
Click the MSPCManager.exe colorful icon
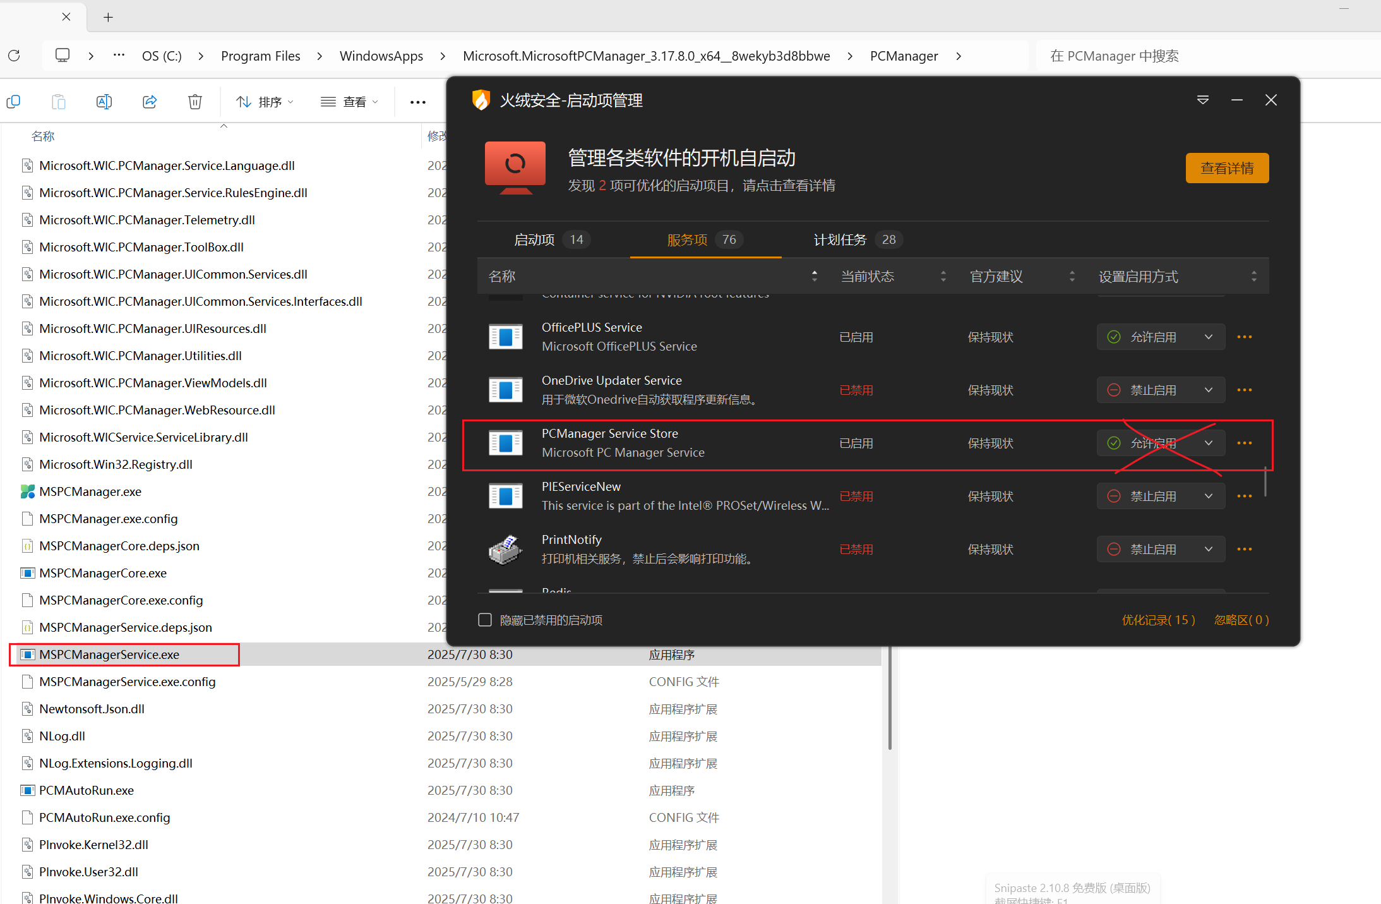point(28,491)
